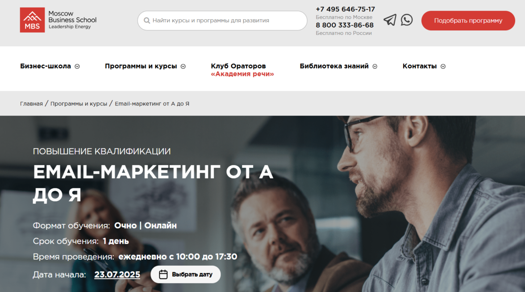
Task: Go to Главная breadcrumb link
Action: [31, 104]
